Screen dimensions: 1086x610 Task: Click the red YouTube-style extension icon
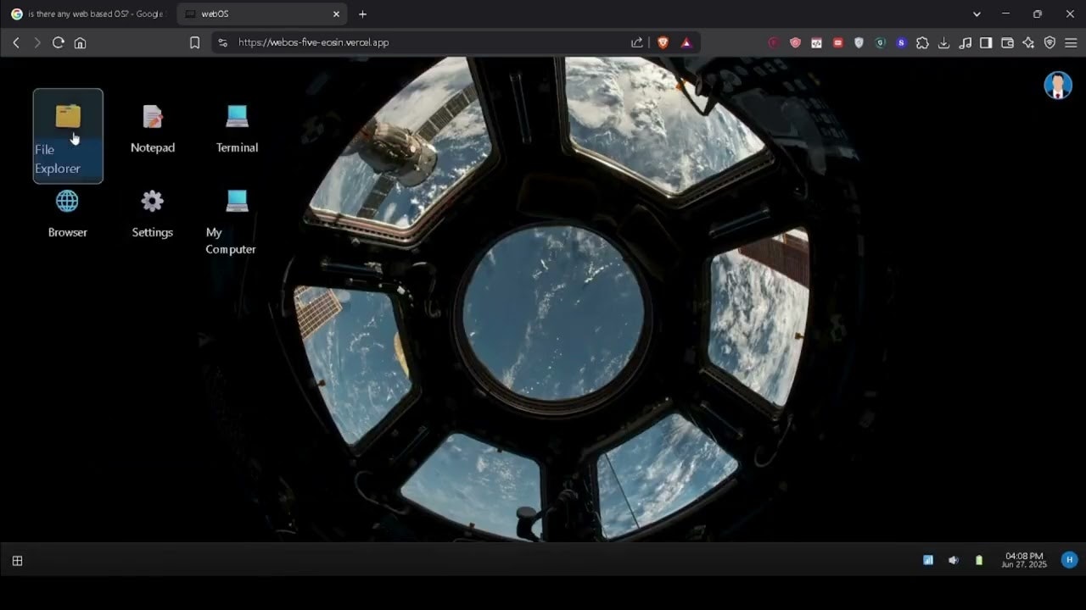coord(838,42)
